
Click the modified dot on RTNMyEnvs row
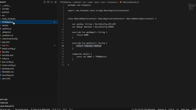tap(55, 22)
